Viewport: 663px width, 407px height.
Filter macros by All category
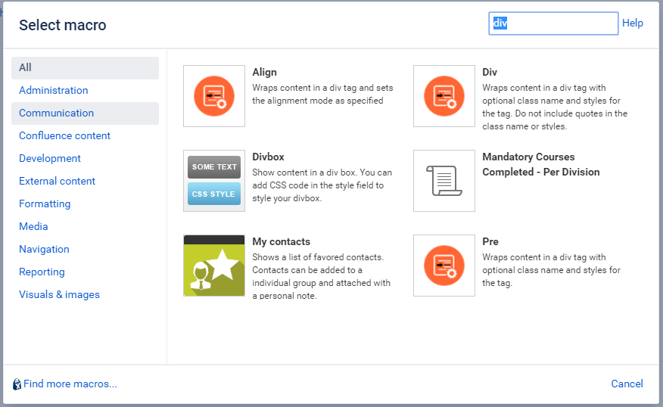(85, 67)
